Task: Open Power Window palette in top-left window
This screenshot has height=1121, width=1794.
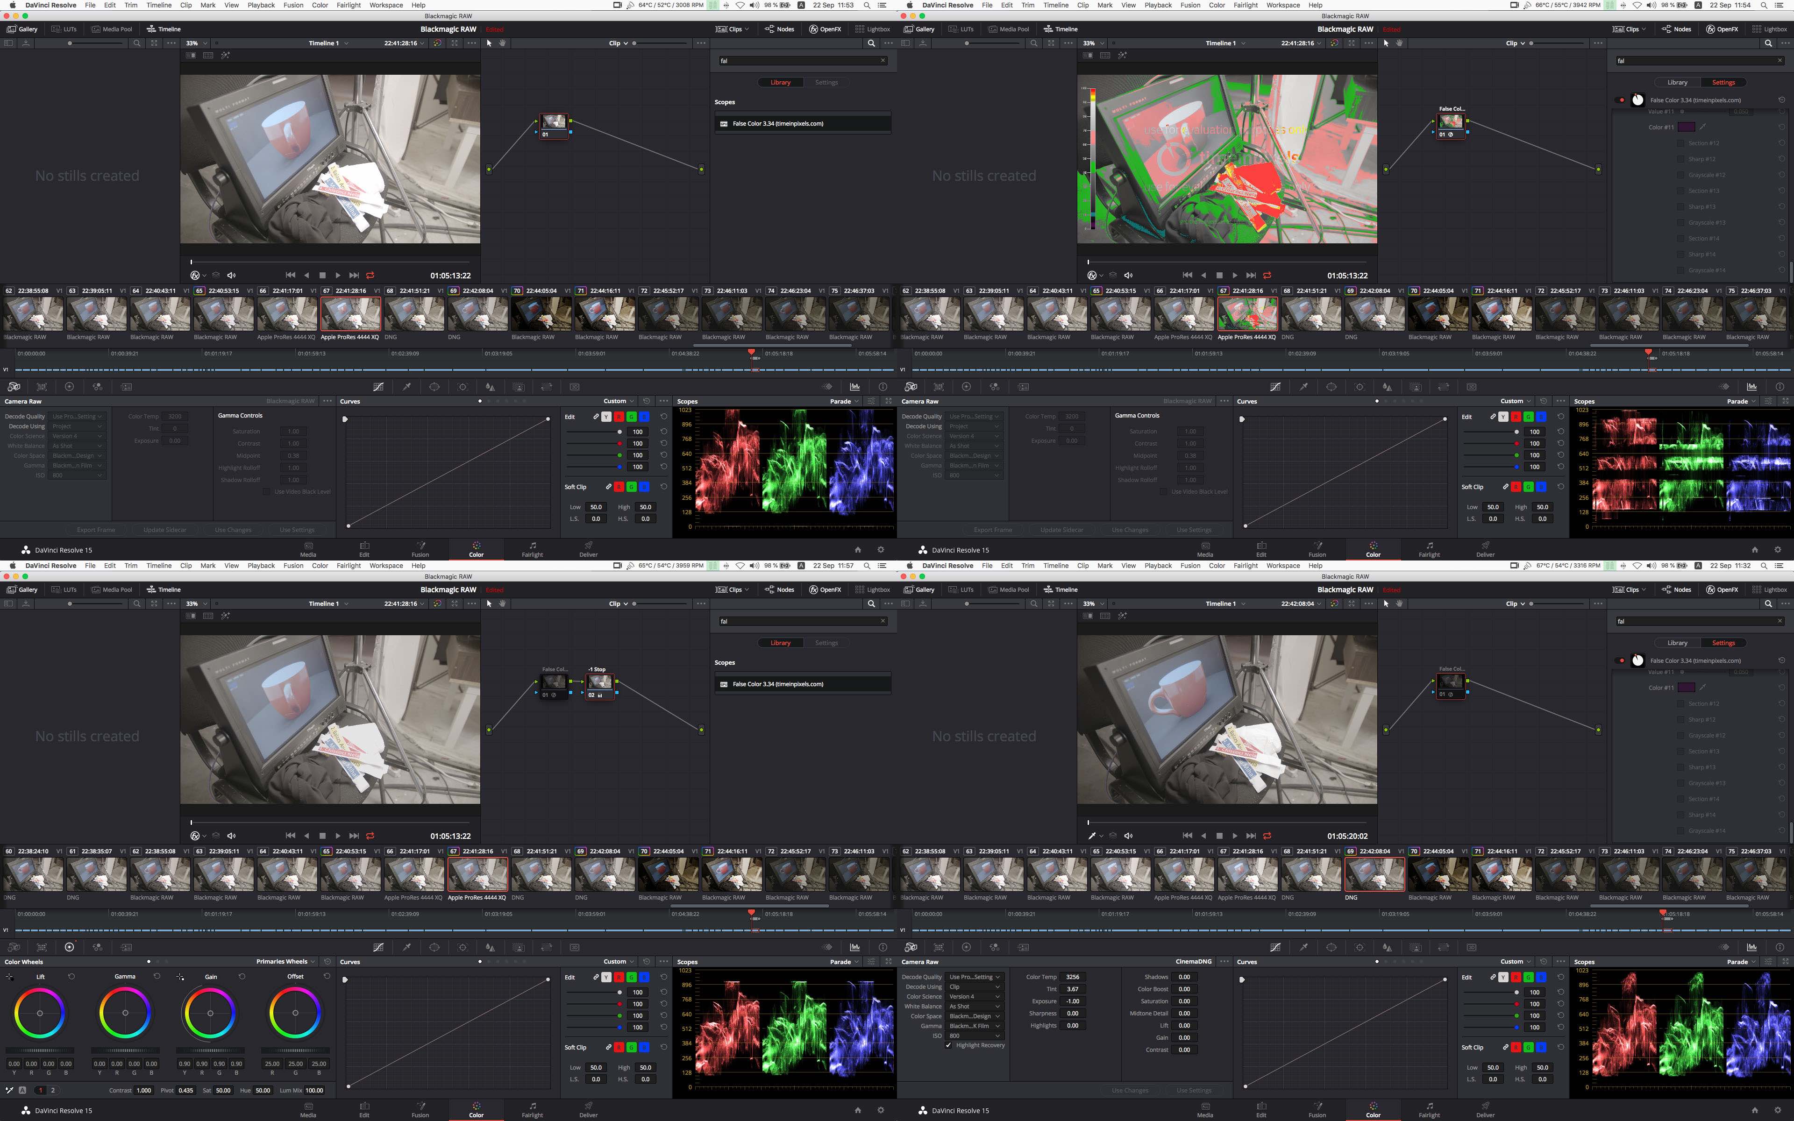Action: coord(434,387)
